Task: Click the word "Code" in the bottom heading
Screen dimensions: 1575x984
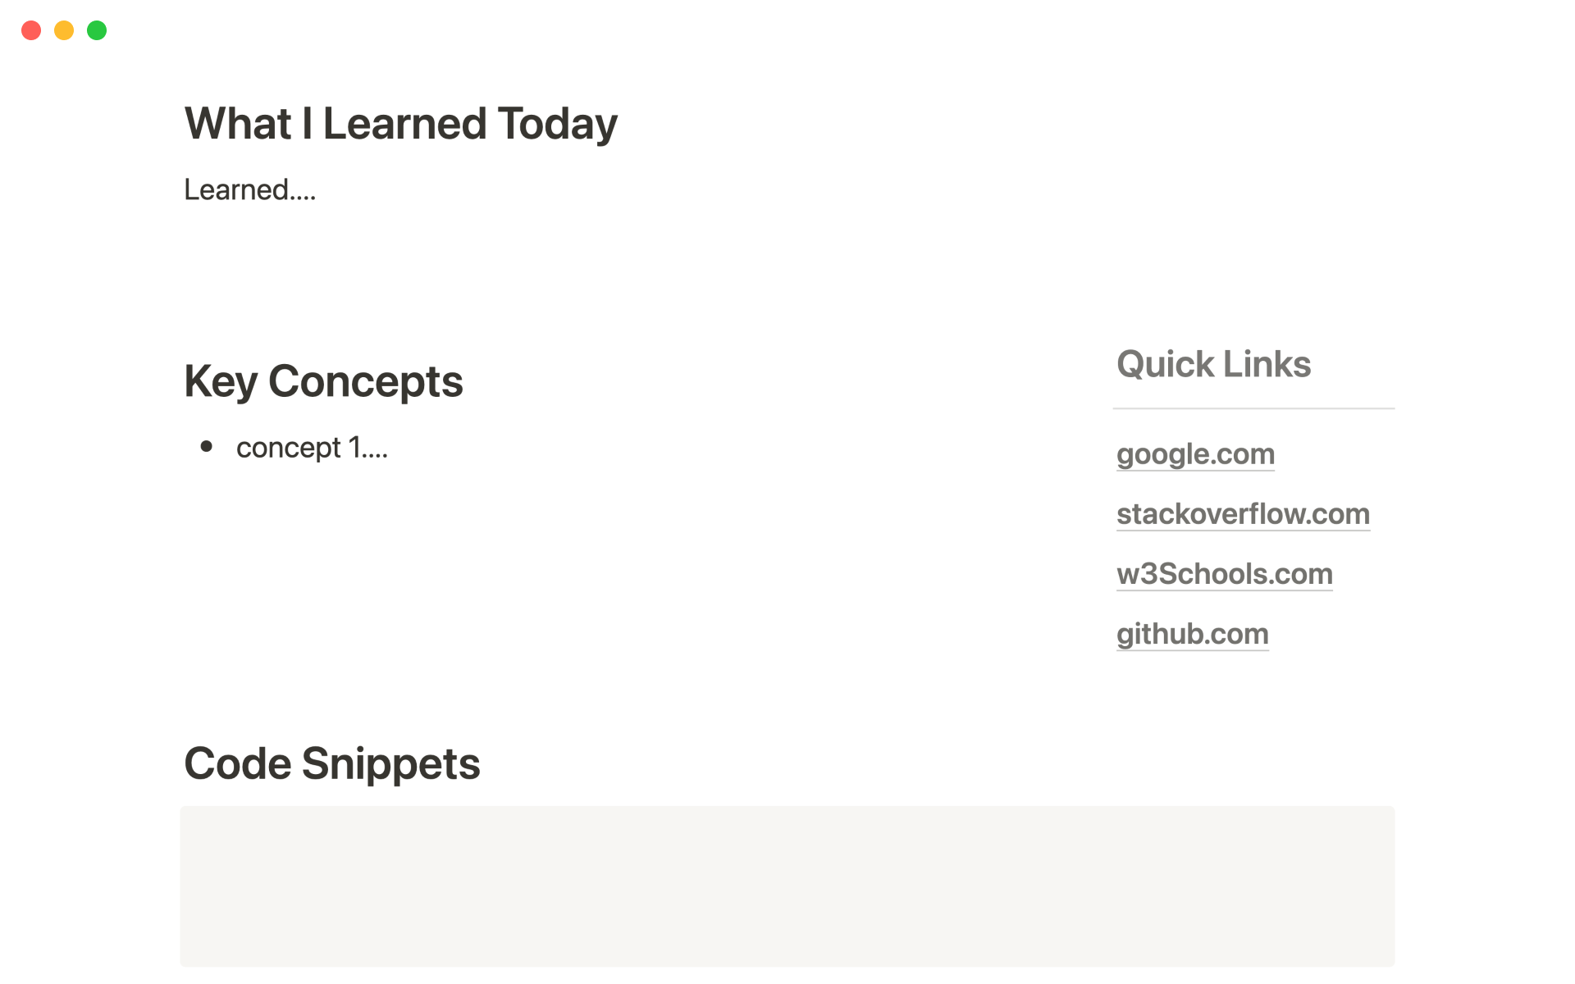Action: pyautogui.click(x=238, y=764)
